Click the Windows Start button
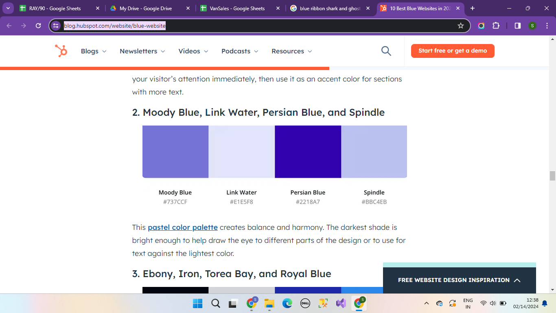Viewport: 556px width, 313px height. point(197,303)
